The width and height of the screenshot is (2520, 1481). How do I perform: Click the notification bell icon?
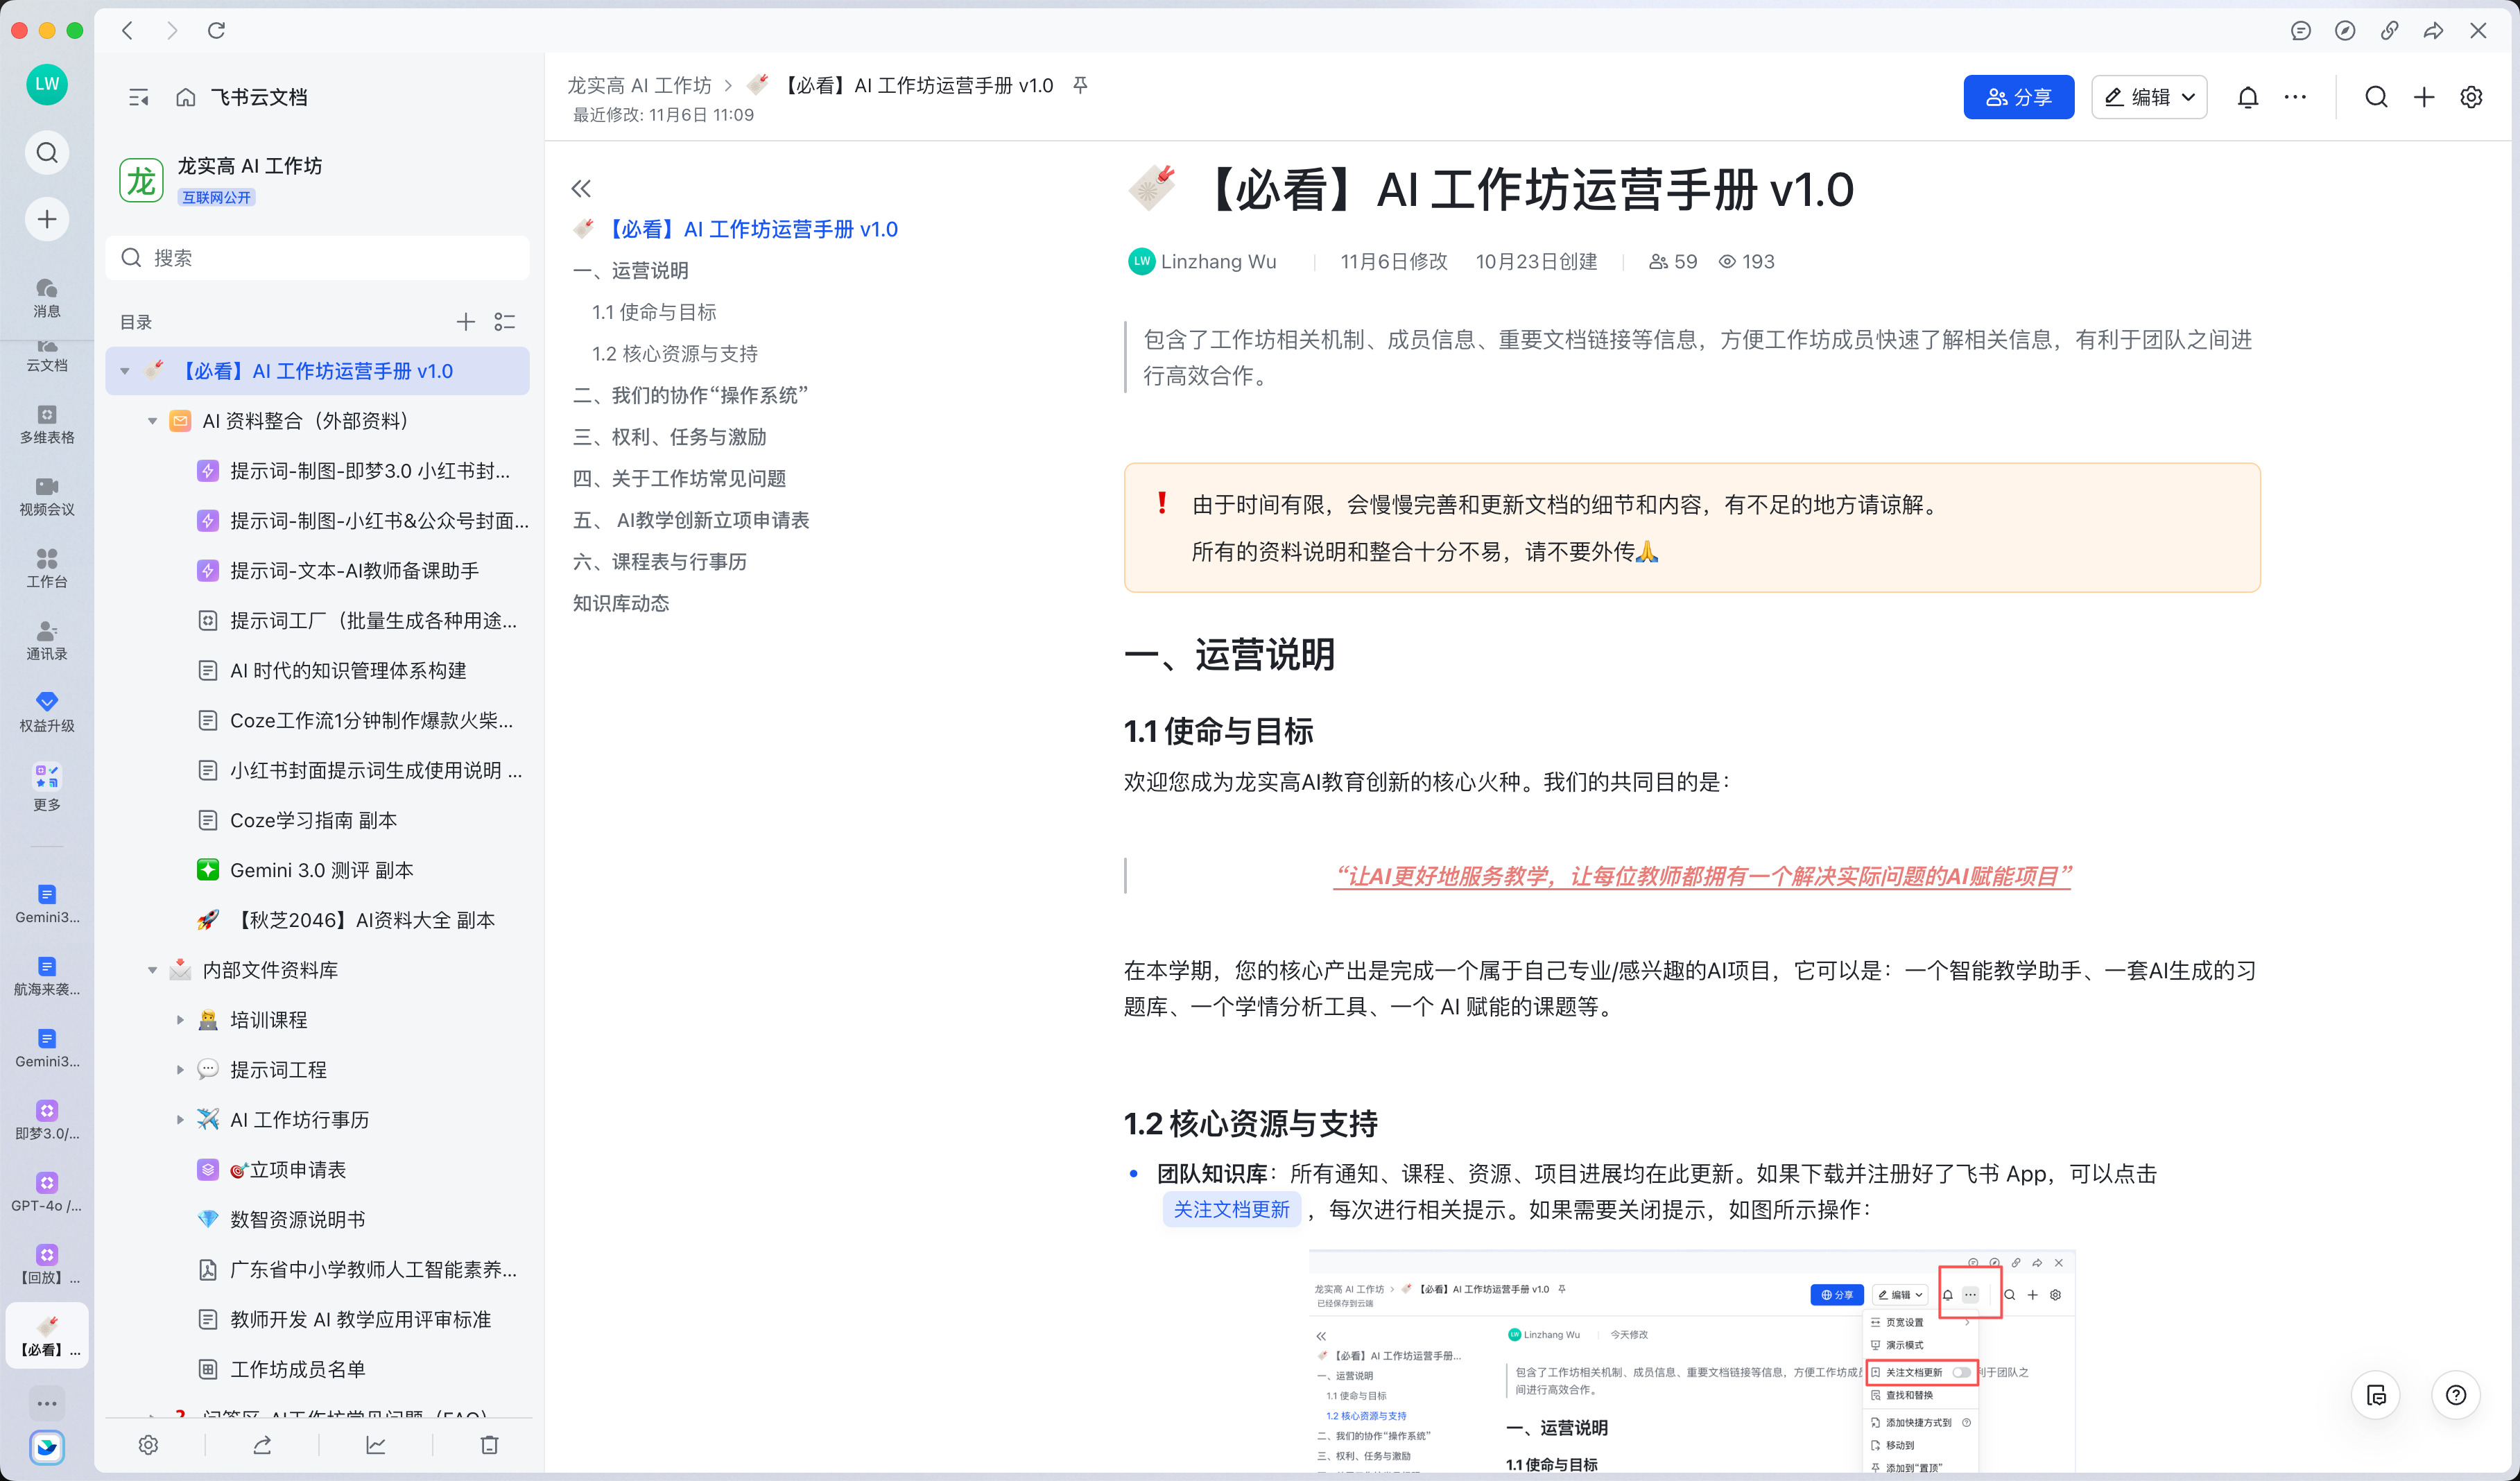(x=2247, y=97)
